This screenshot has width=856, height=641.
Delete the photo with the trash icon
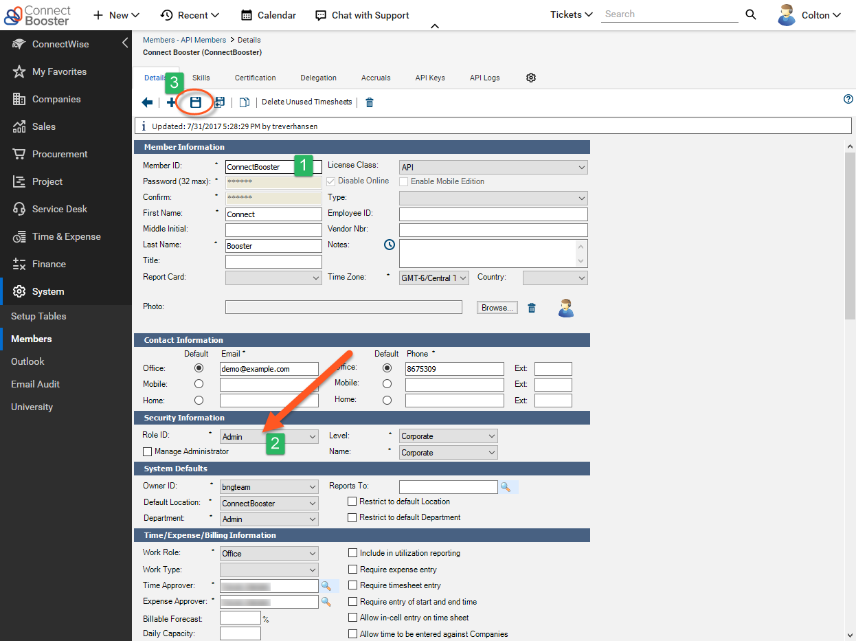click(531, 308)
